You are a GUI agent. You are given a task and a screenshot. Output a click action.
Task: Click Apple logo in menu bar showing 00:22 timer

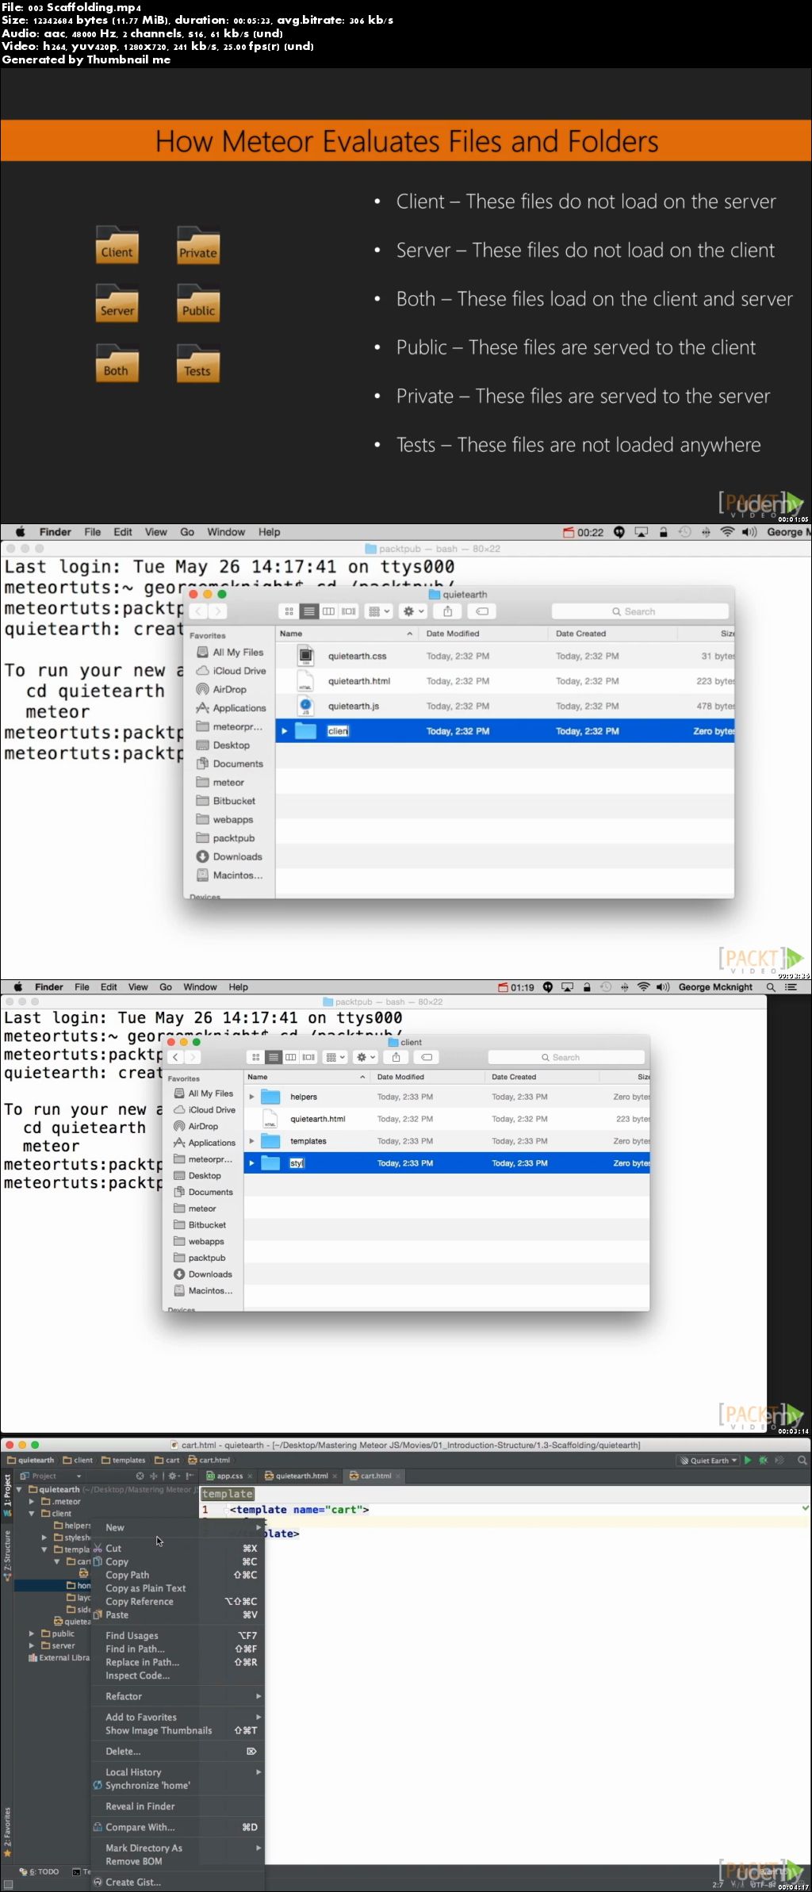coord(21,532)
